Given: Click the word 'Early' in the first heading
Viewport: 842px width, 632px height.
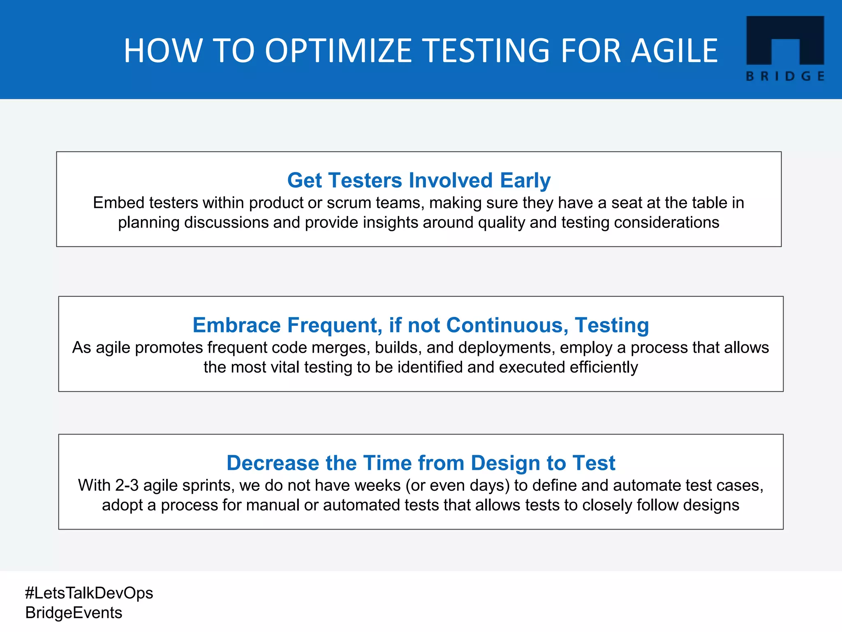Looking at the screenshot, I should [525, 180].
